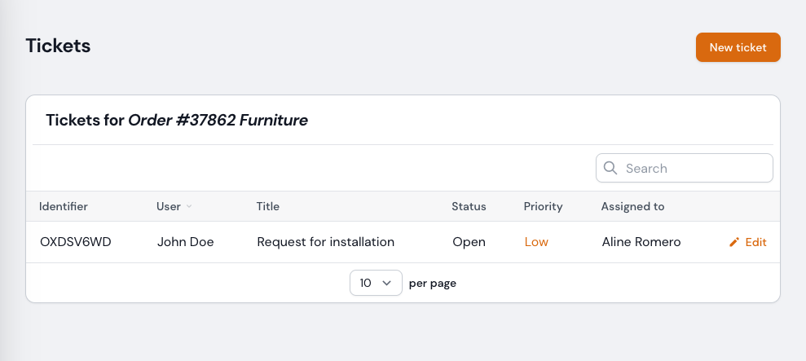
Task: Click the Open status value
Action: tap(469, 242)
